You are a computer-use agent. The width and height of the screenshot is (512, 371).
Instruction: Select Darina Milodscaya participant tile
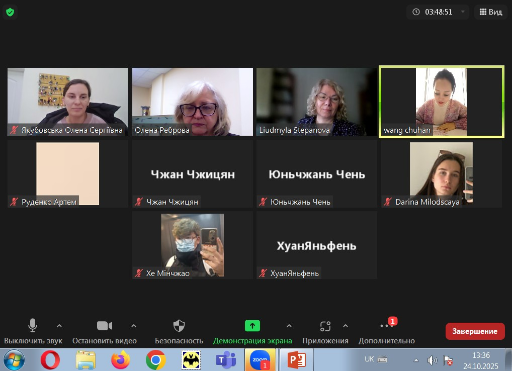[442, 173]
